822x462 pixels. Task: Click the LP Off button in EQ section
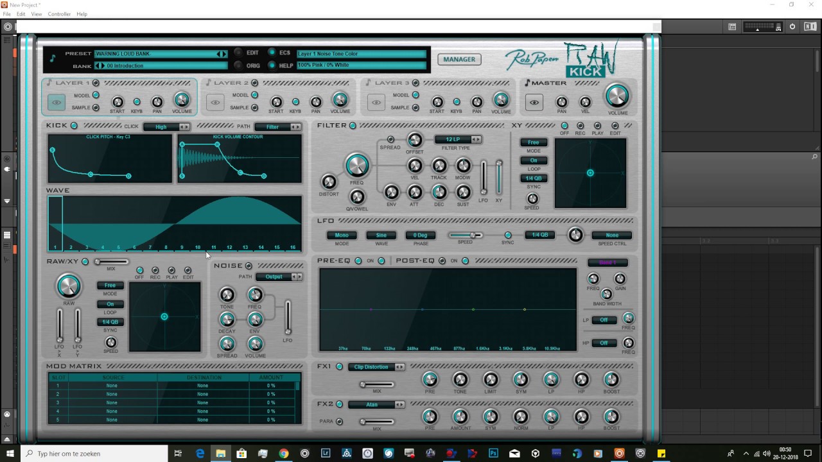tap(604, 320)
